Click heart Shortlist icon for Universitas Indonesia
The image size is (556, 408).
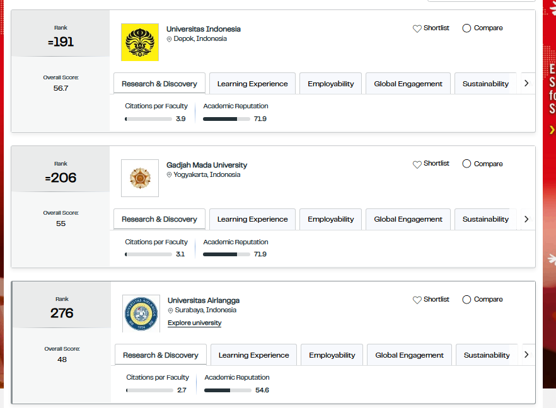417,28
